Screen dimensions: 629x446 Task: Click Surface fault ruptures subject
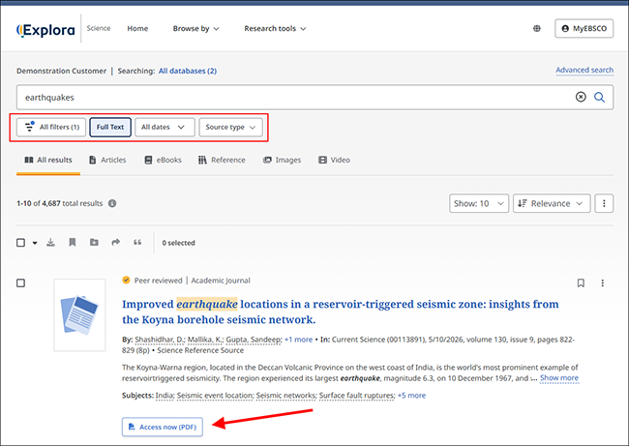(x=357, y=396)
